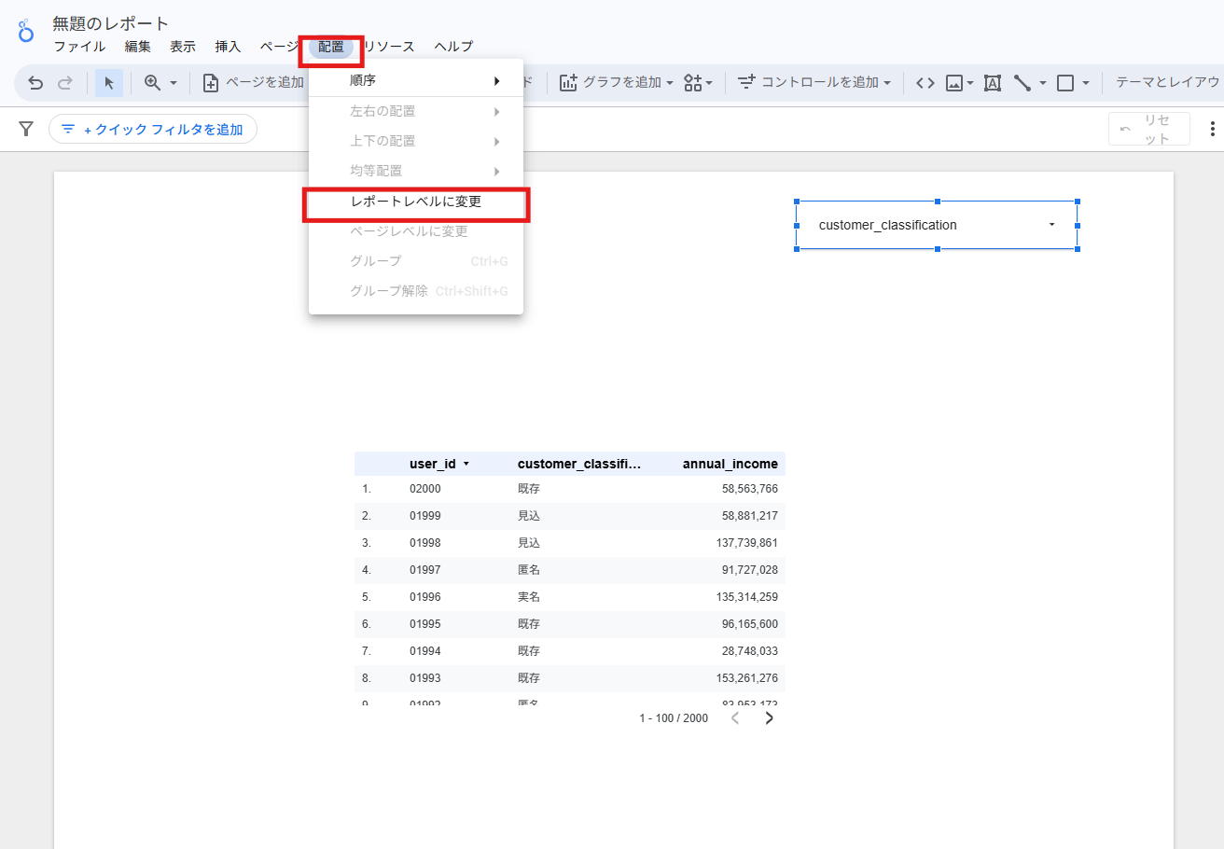The width and height of the screenshot is (1224, 849).
Task: Open the 編集 menu
Action: coord(138,46)
